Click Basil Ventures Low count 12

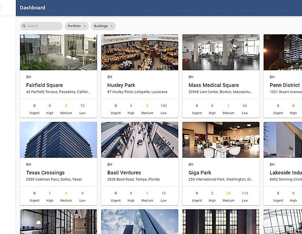(164, 193)
